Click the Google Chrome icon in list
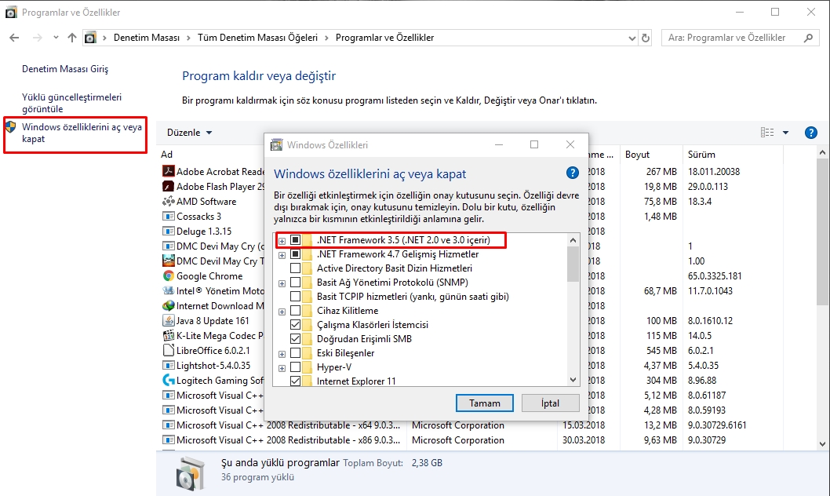 click(x=169, y=275)
